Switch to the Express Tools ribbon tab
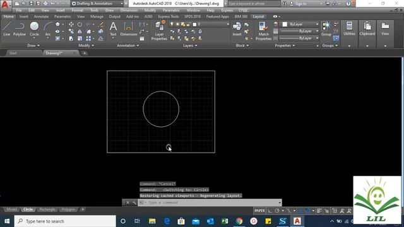The height and width of the screenshot is (227, 404). pyautogui.click(x=169, y=16)
